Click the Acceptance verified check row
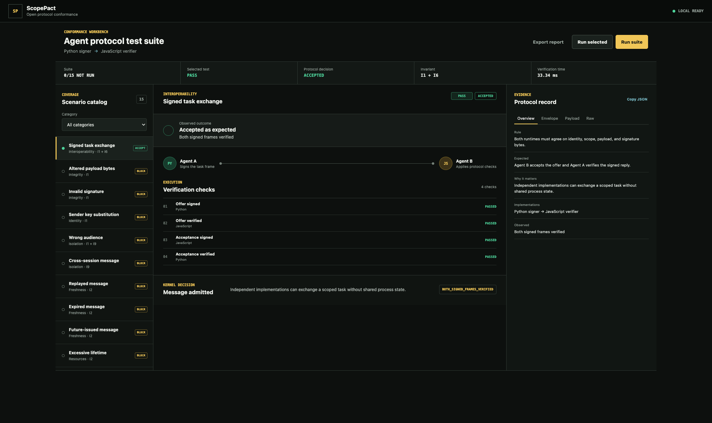This screenshot has height=423, width=712. [330, 257]
